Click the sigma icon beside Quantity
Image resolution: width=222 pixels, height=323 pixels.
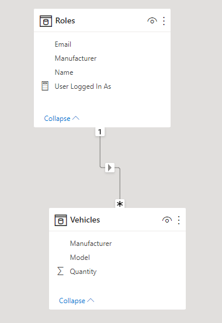(x=60, y=271)
